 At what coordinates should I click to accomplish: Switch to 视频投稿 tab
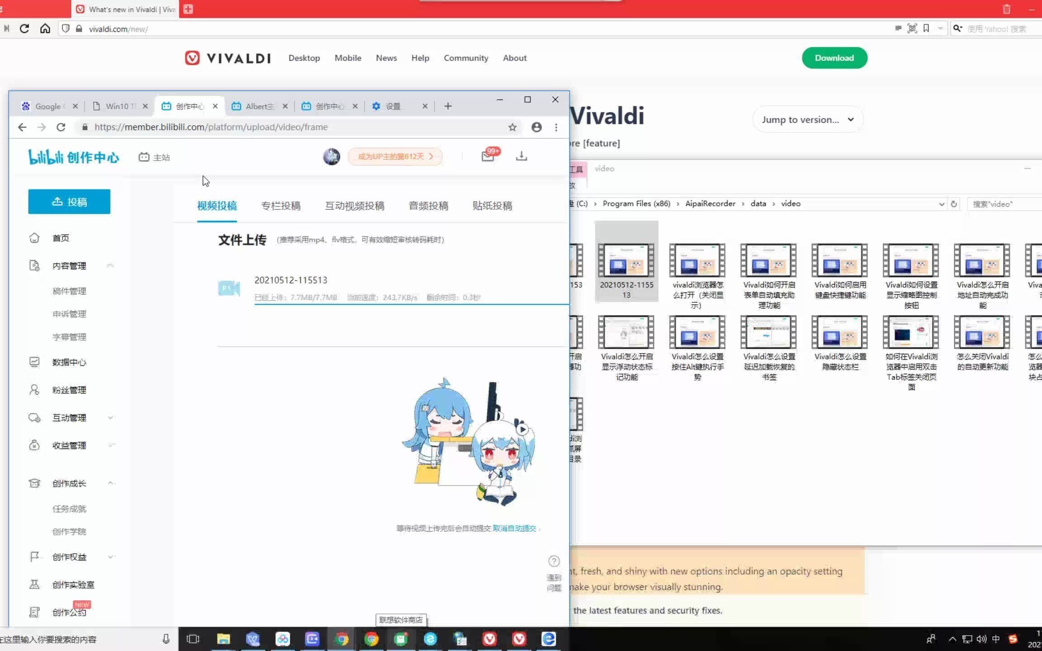[x=217, y=206]
